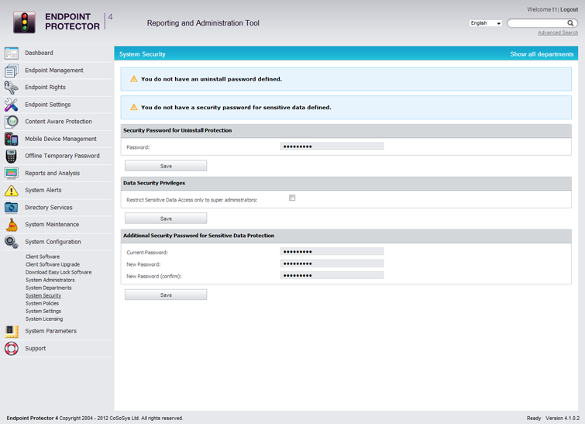Open Endpoint Rights menu item
Viewport: 585px width, 424px height.
click(x=45, y=88)
